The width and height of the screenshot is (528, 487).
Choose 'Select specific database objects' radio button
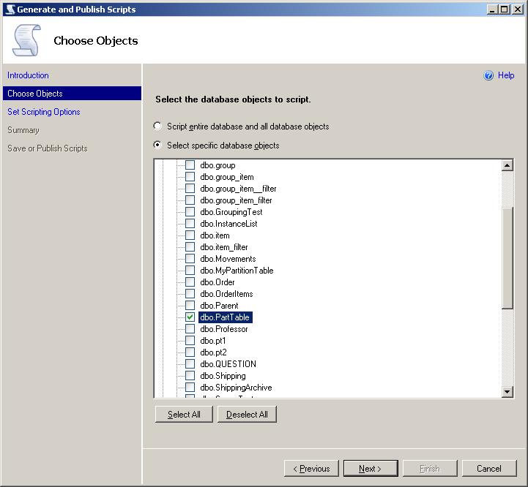[157, 146]
